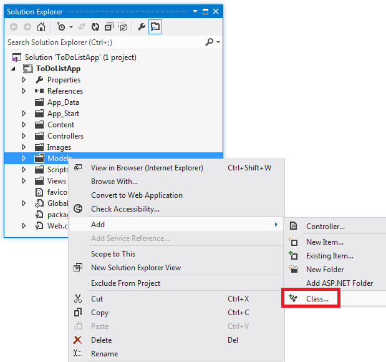Expand the Global.asax node arrow

(x=24, y=203)
